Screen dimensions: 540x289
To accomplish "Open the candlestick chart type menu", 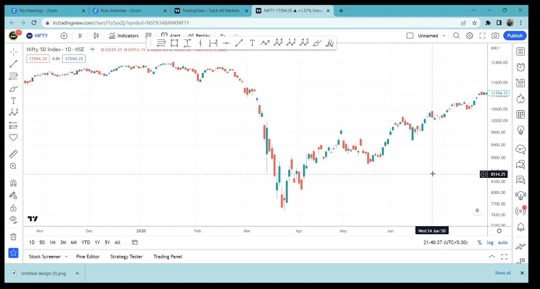I will pos(96,36).
